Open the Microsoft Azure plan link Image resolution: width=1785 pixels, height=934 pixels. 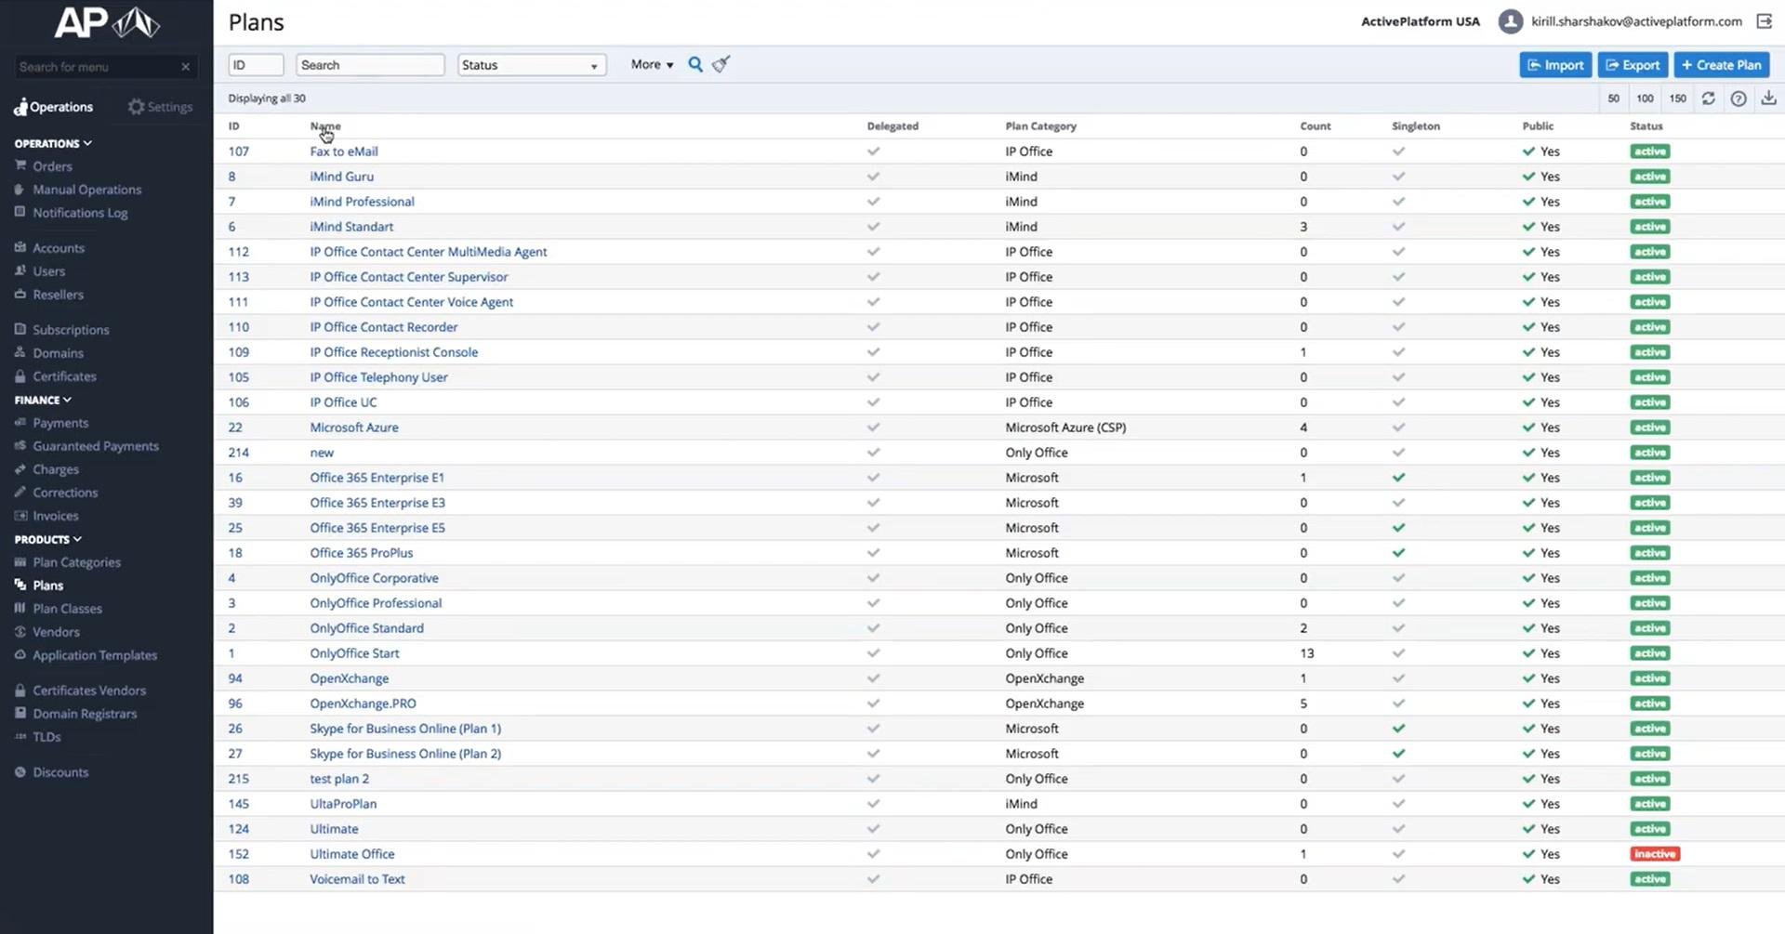click(354, 428)
